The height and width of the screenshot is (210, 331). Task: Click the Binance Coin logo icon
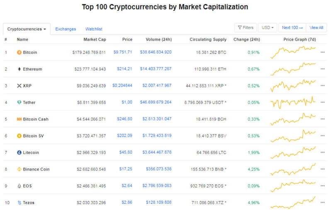click(x=19, y=169)
